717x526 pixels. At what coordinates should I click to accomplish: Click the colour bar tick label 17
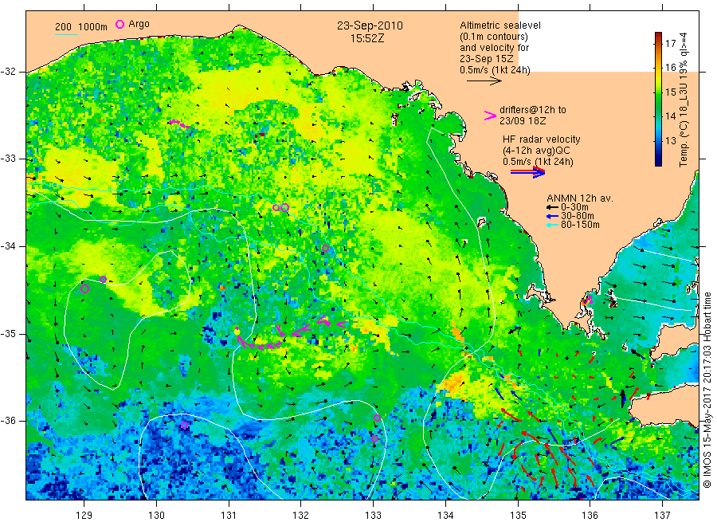[x=670, y=44]
